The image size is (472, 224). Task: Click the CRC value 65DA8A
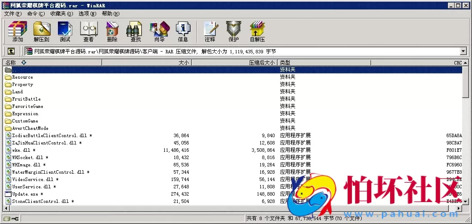coord(454,136)
